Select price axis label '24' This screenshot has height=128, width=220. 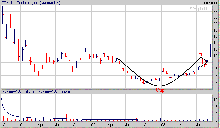[x=215, y=11]
